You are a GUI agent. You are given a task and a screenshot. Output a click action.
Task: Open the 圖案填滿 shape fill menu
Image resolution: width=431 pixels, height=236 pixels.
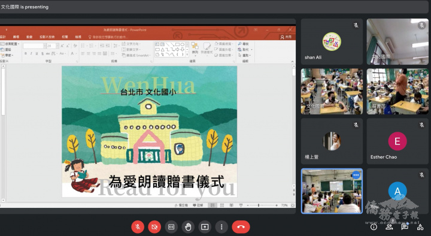point(223,44)
